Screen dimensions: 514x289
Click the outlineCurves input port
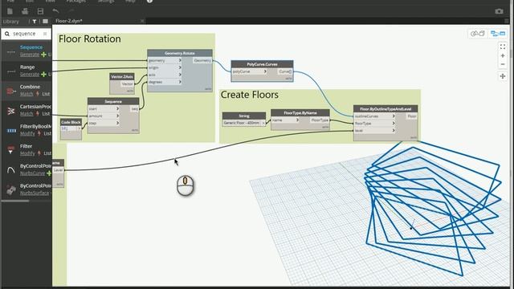tap(374, 116)
